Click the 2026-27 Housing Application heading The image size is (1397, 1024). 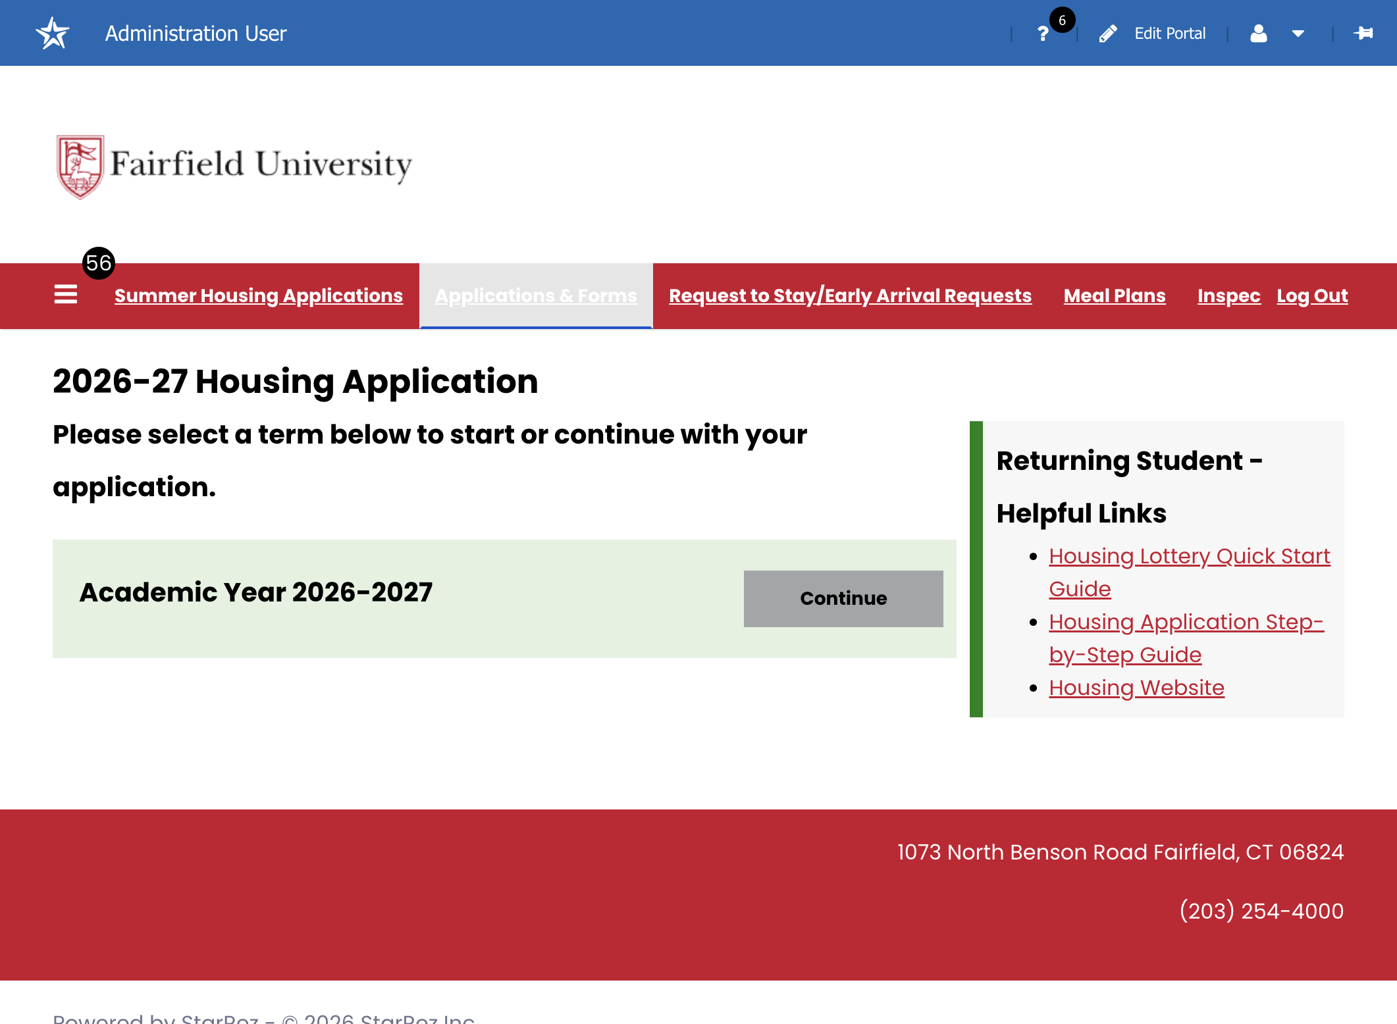pyautogui.click(x=296, y=381)
